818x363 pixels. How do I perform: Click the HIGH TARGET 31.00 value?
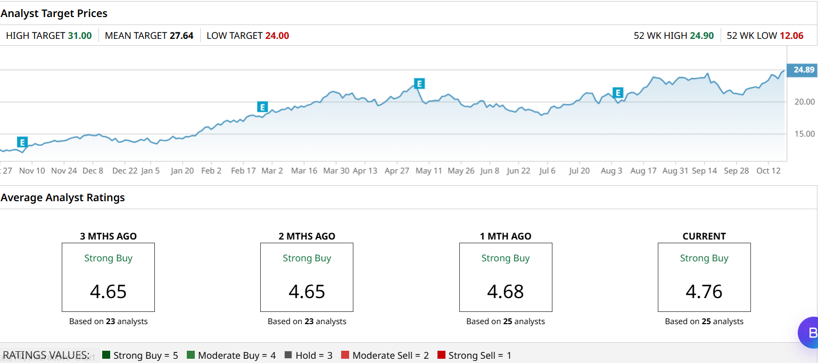click(x=80, y=36)
